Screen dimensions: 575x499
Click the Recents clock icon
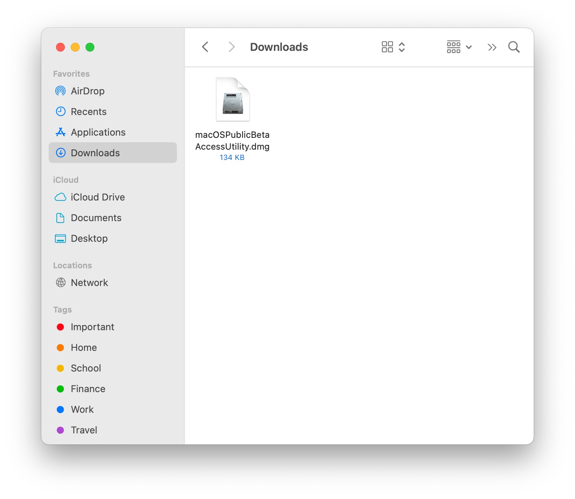(x=60, y=111)
